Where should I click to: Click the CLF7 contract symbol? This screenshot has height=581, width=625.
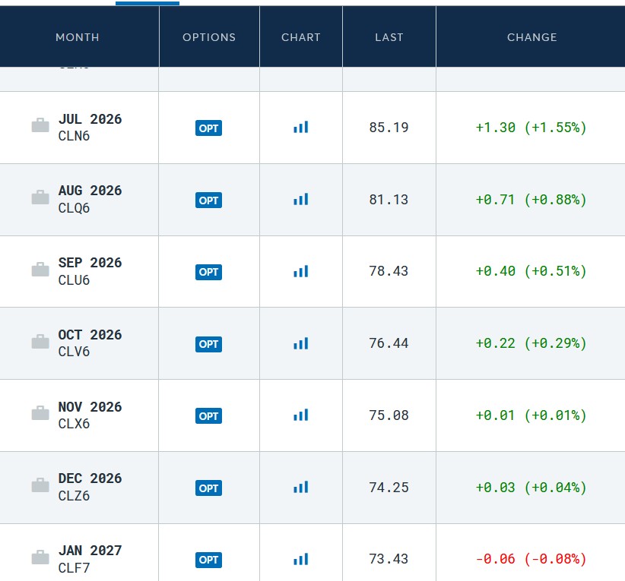75,568
